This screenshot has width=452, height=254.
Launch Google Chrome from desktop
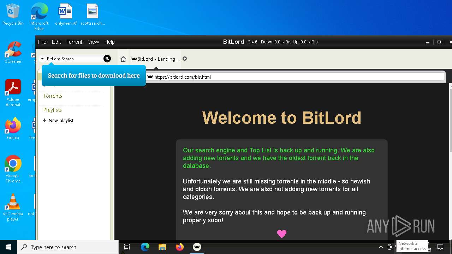point(13,169)
